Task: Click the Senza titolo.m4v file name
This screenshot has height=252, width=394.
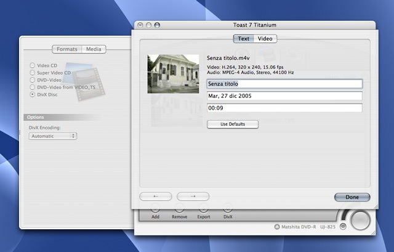Action: click(x=228, y=58)
